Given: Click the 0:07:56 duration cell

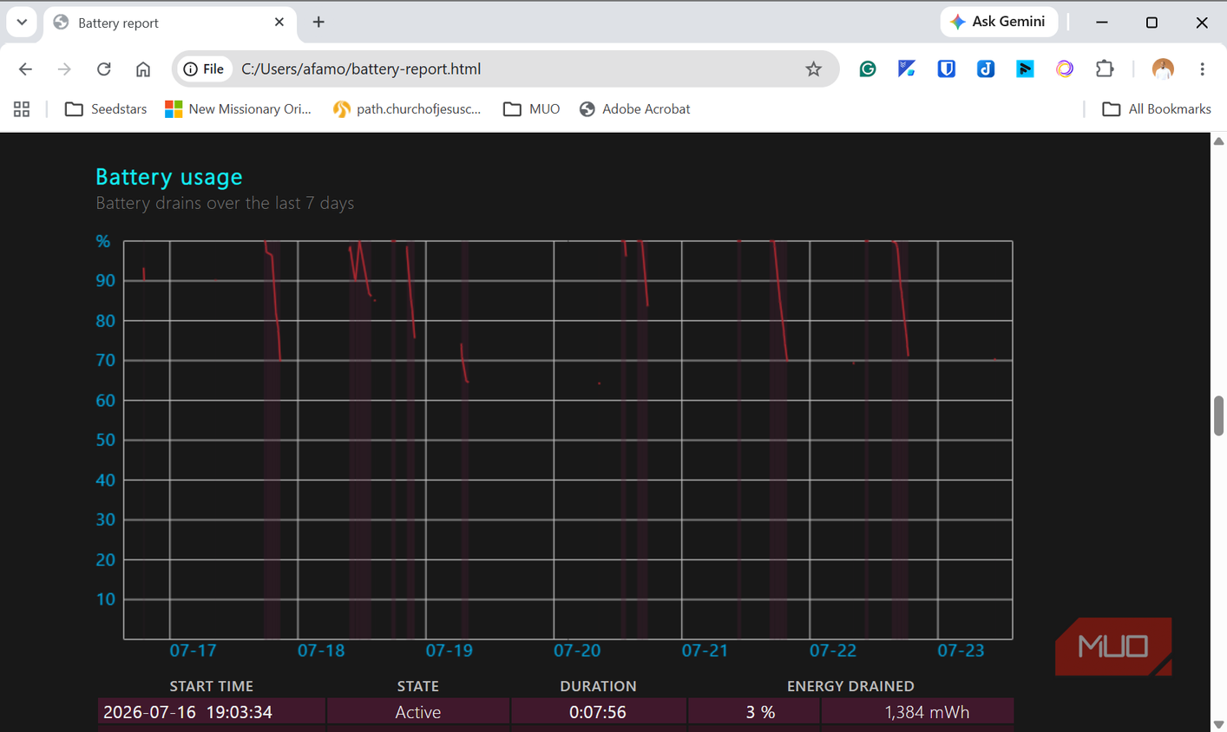Looking at the screenshot, I should (x=598, y=712).
